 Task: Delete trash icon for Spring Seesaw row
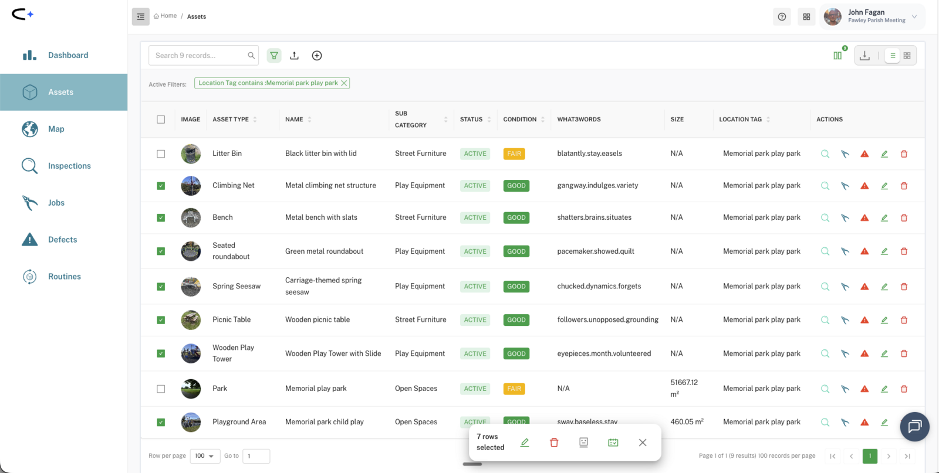[904, 287]
